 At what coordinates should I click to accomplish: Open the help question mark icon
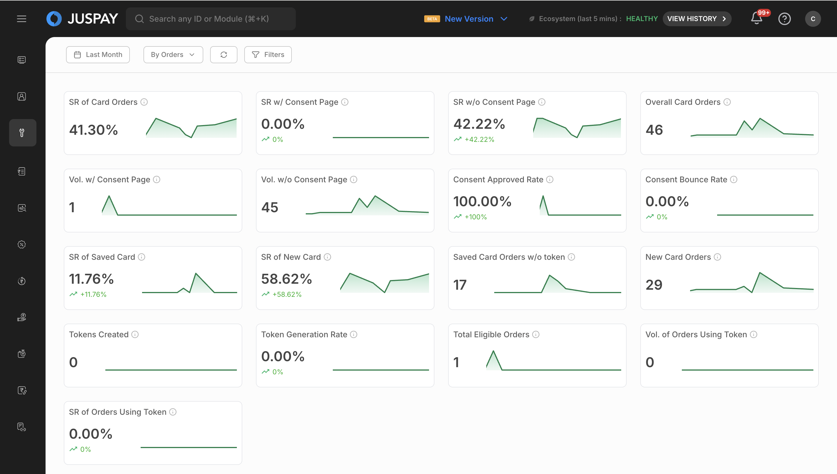point(784,19)
